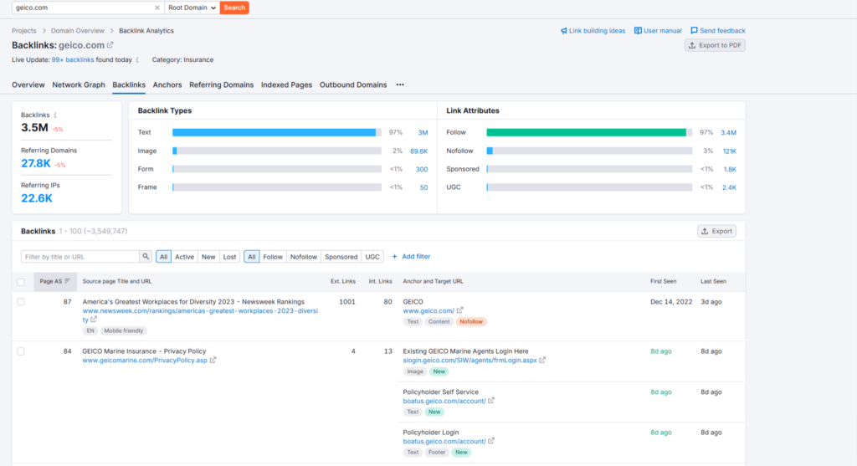Click the 3M Text backlinks count
Viewport: 857px width, 466px height.
click(423, 133)
